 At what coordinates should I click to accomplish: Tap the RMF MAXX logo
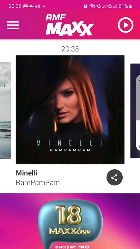70,25
